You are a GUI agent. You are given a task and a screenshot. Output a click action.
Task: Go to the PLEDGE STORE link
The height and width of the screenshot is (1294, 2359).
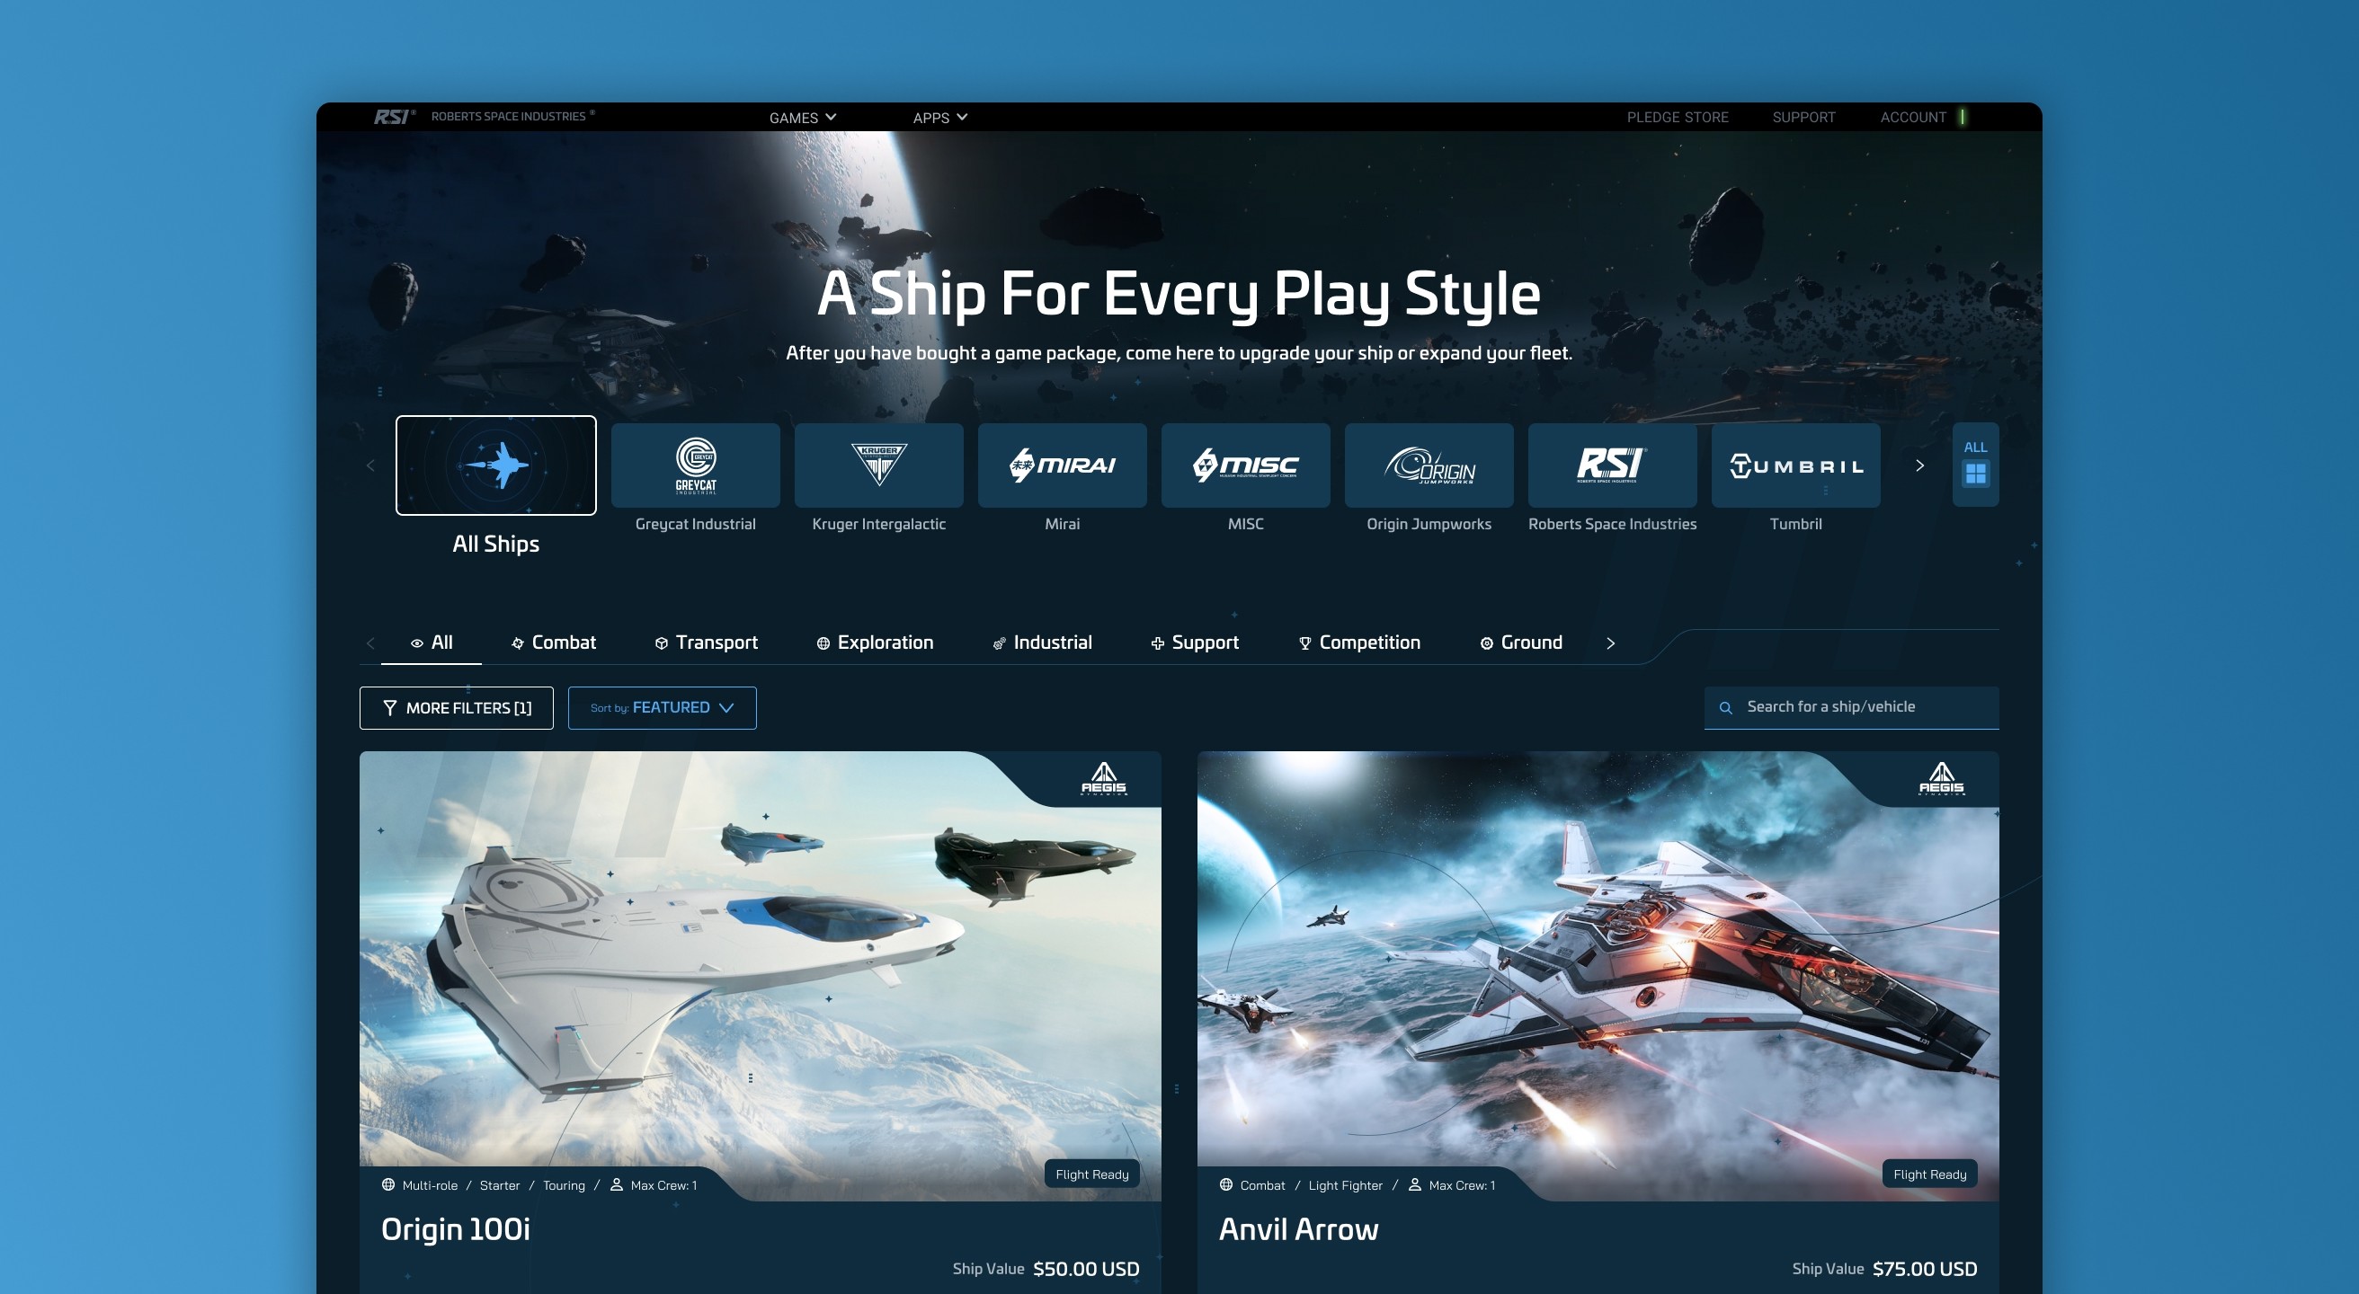point(1677,117)
